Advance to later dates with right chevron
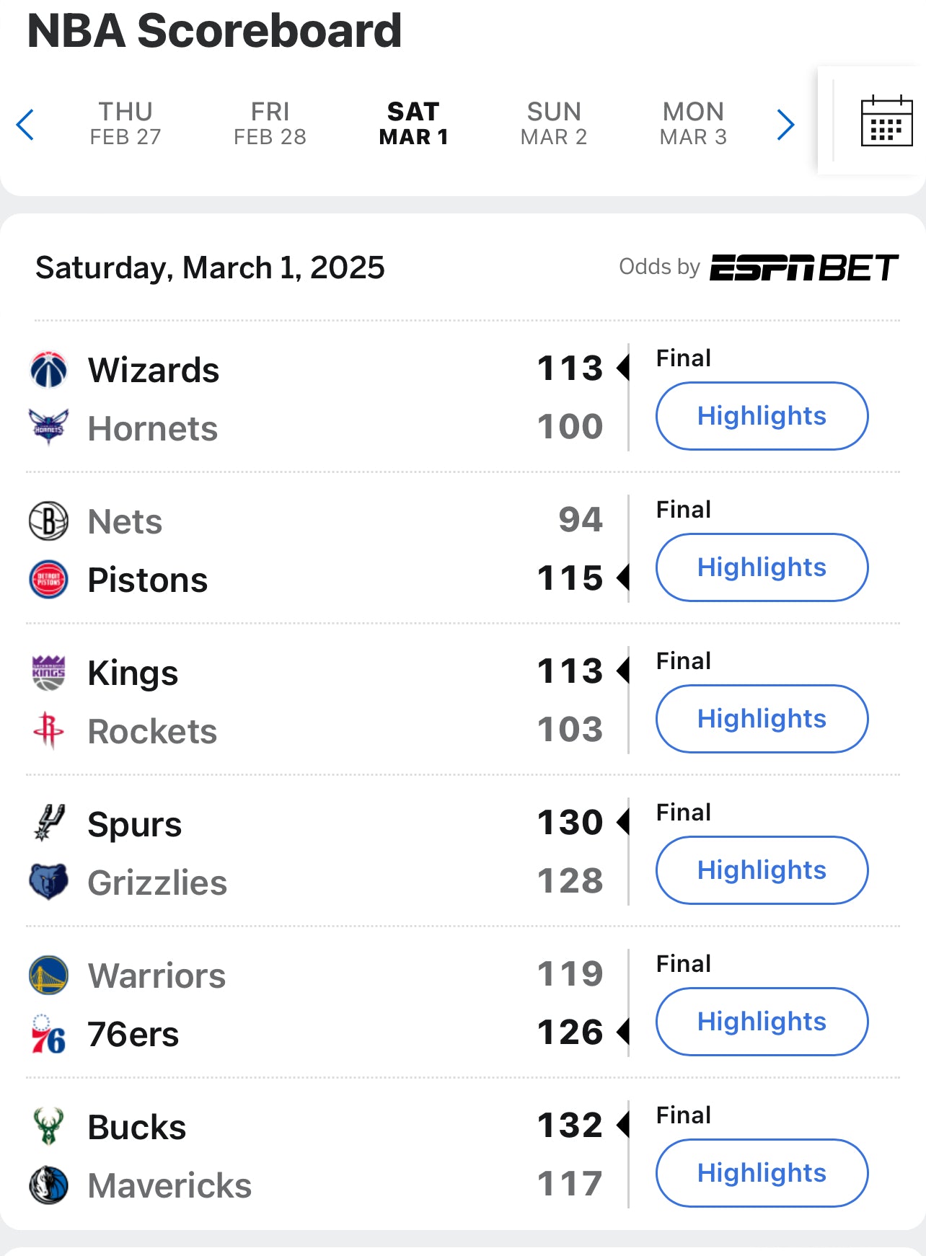Screen dimensions: 926x1256 tap(785, 125)
